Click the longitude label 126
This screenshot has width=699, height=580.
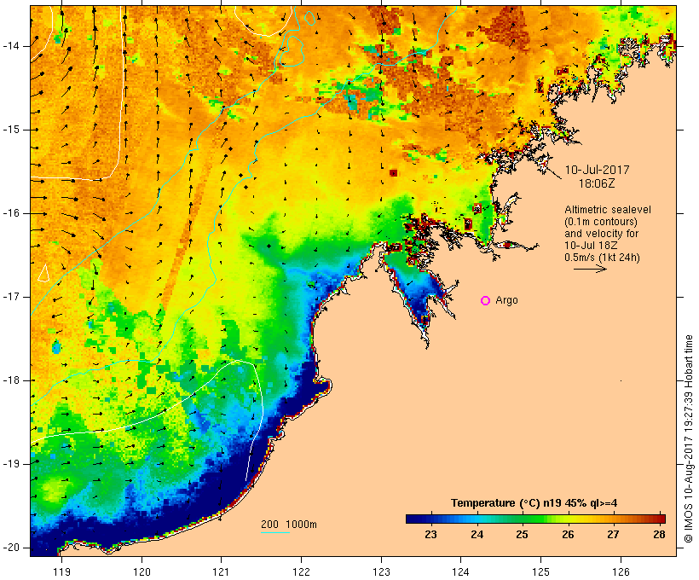621,572
